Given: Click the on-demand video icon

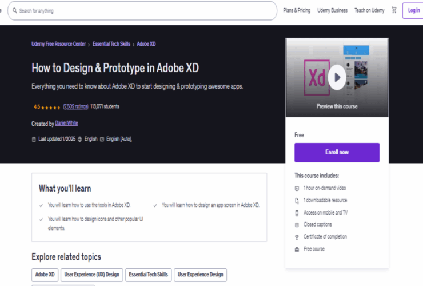Looking at the screenshot, I should [297, 189].
